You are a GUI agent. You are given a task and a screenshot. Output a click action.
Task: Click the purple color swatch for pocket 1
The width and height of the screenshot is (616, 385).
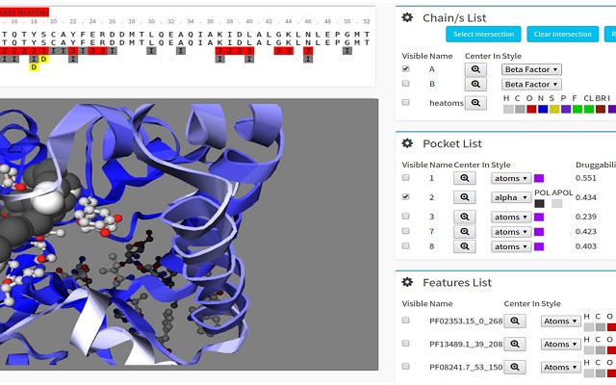point(539,178)
